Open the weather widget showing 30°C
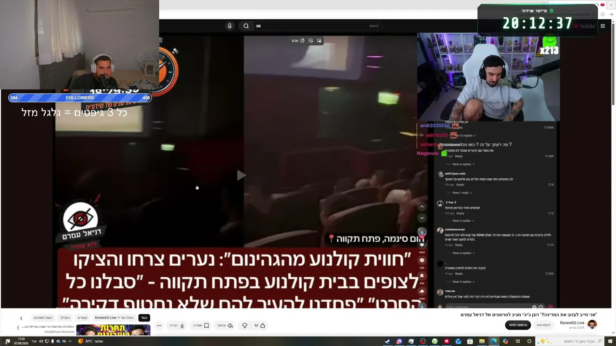 90,341
